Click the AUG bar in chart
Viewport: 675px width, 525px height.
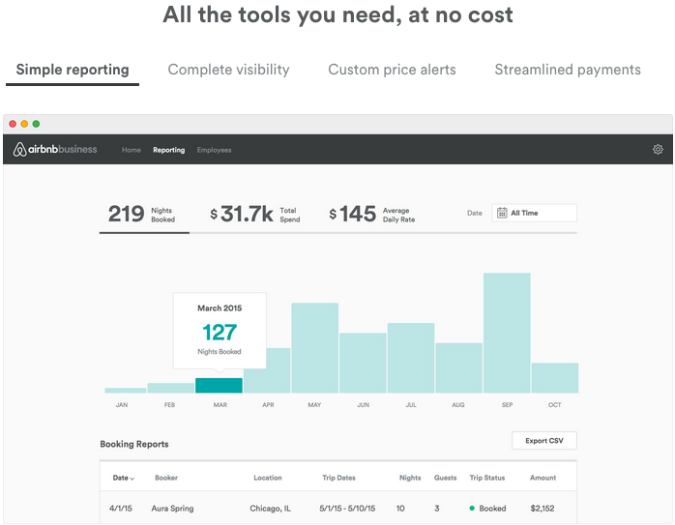(x=459, y=368)
